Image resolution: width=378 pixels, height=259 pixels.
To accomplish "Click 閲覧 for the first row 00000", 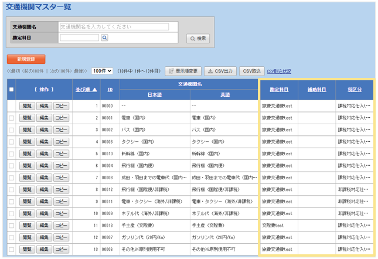I will tap(27, 106).
